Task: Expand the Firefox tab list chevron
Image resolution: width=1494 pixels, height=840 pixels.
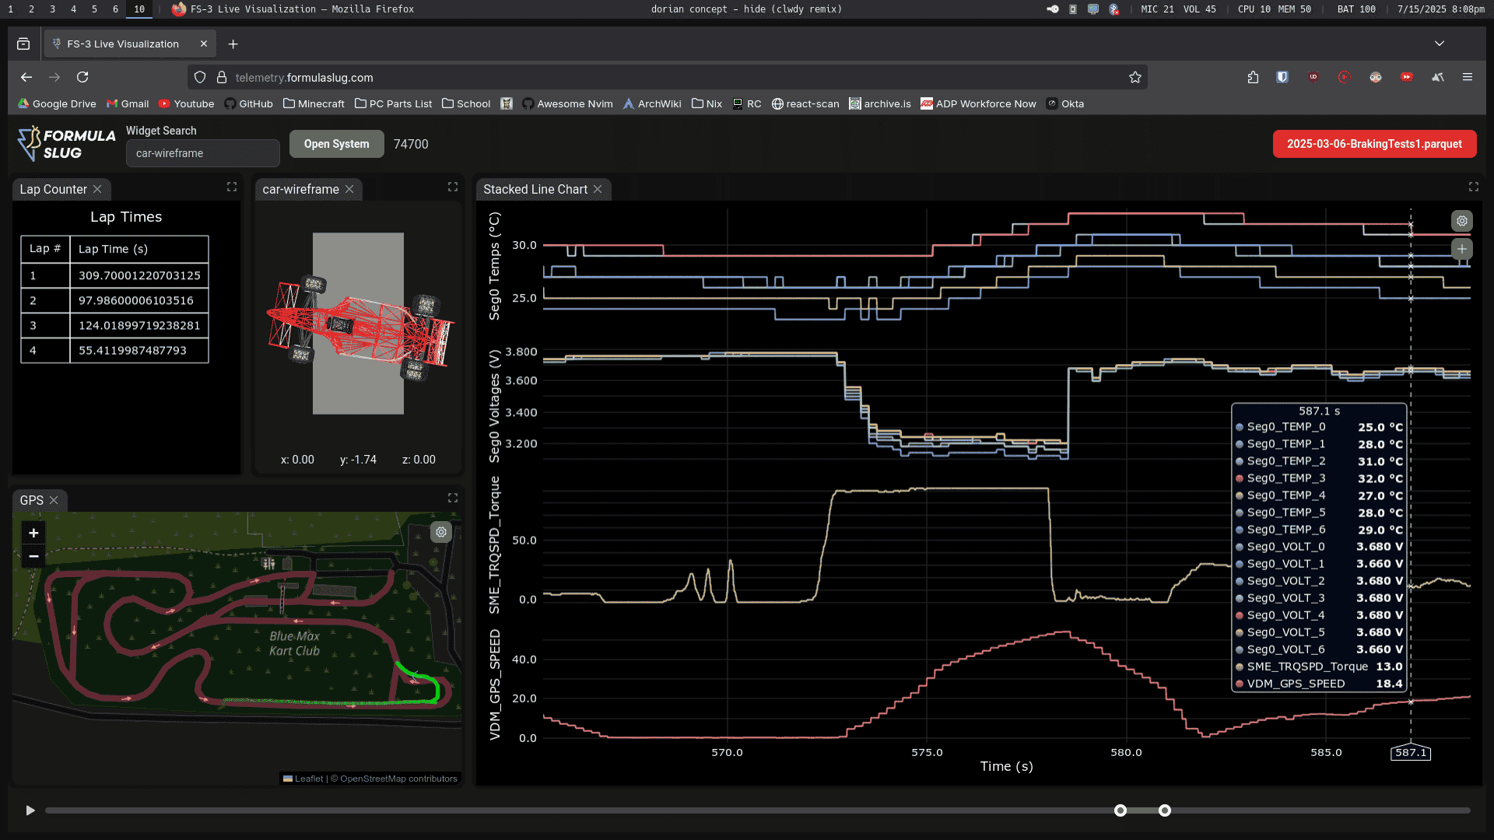Action: pyautogui.click(x=1440, y=44)
